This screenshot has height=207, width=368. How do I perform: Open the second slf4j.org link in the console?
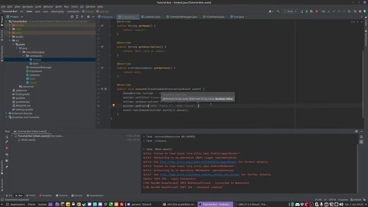point(200,175)
